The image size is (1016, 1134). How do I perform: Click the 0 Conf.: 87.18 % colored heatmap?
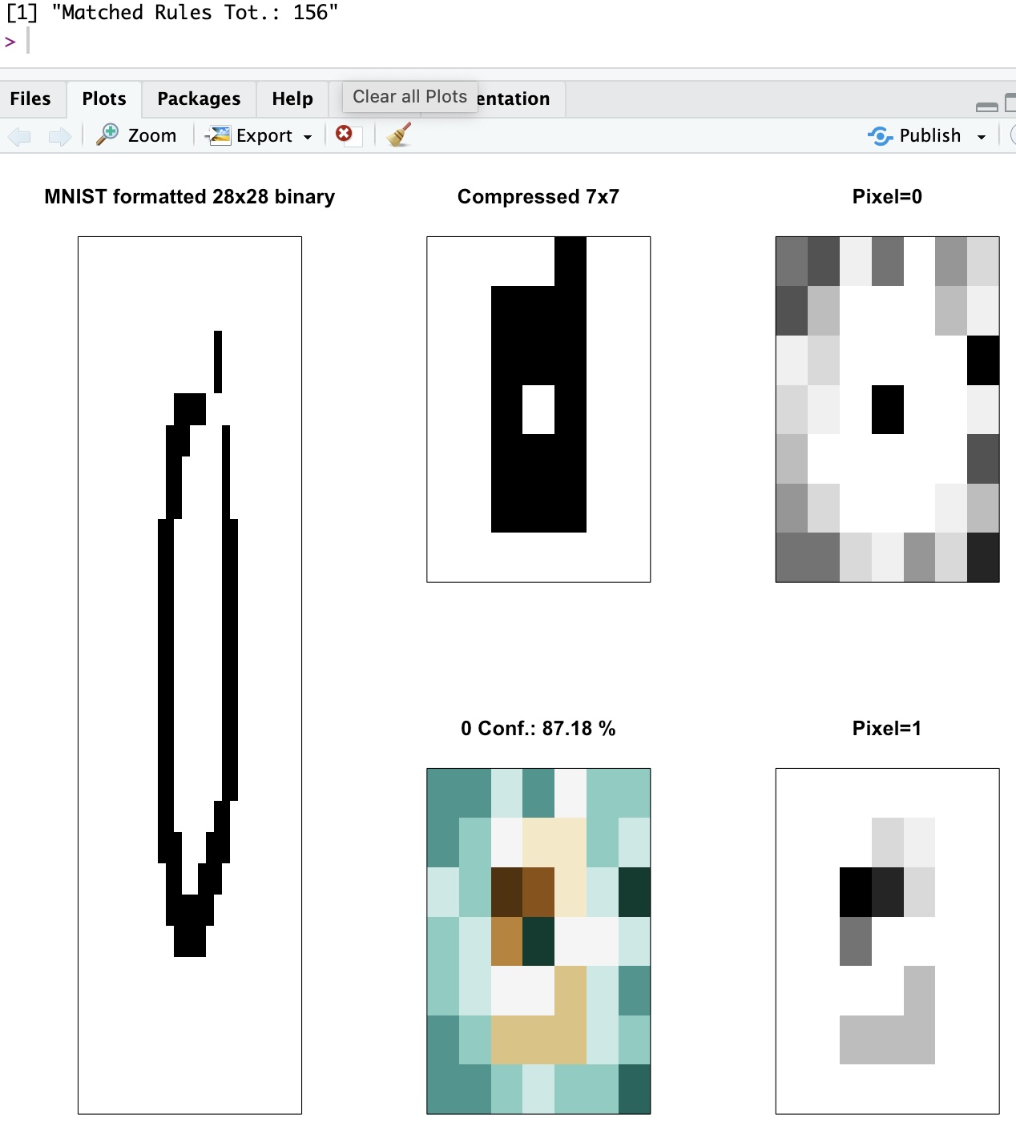[538, 941]
